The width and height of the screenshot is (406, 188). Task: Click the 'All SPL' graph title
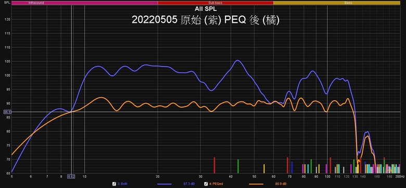(x=206, y=9)
